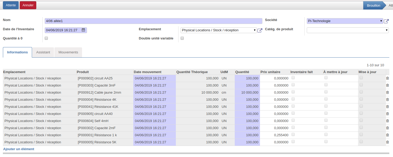Open the Catég. de produit dropdown
The height and width of the screenshot is (157, 393).
pyautogui.click(x=348, y=30)
